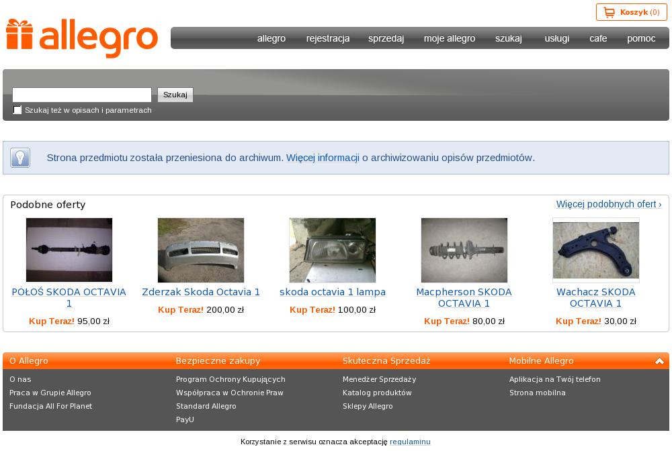This screenshot has height=455, width=672.
Task: Open Macpherson SKODA OCTAVIA 1 link
Action: click(x=464, y=297)
